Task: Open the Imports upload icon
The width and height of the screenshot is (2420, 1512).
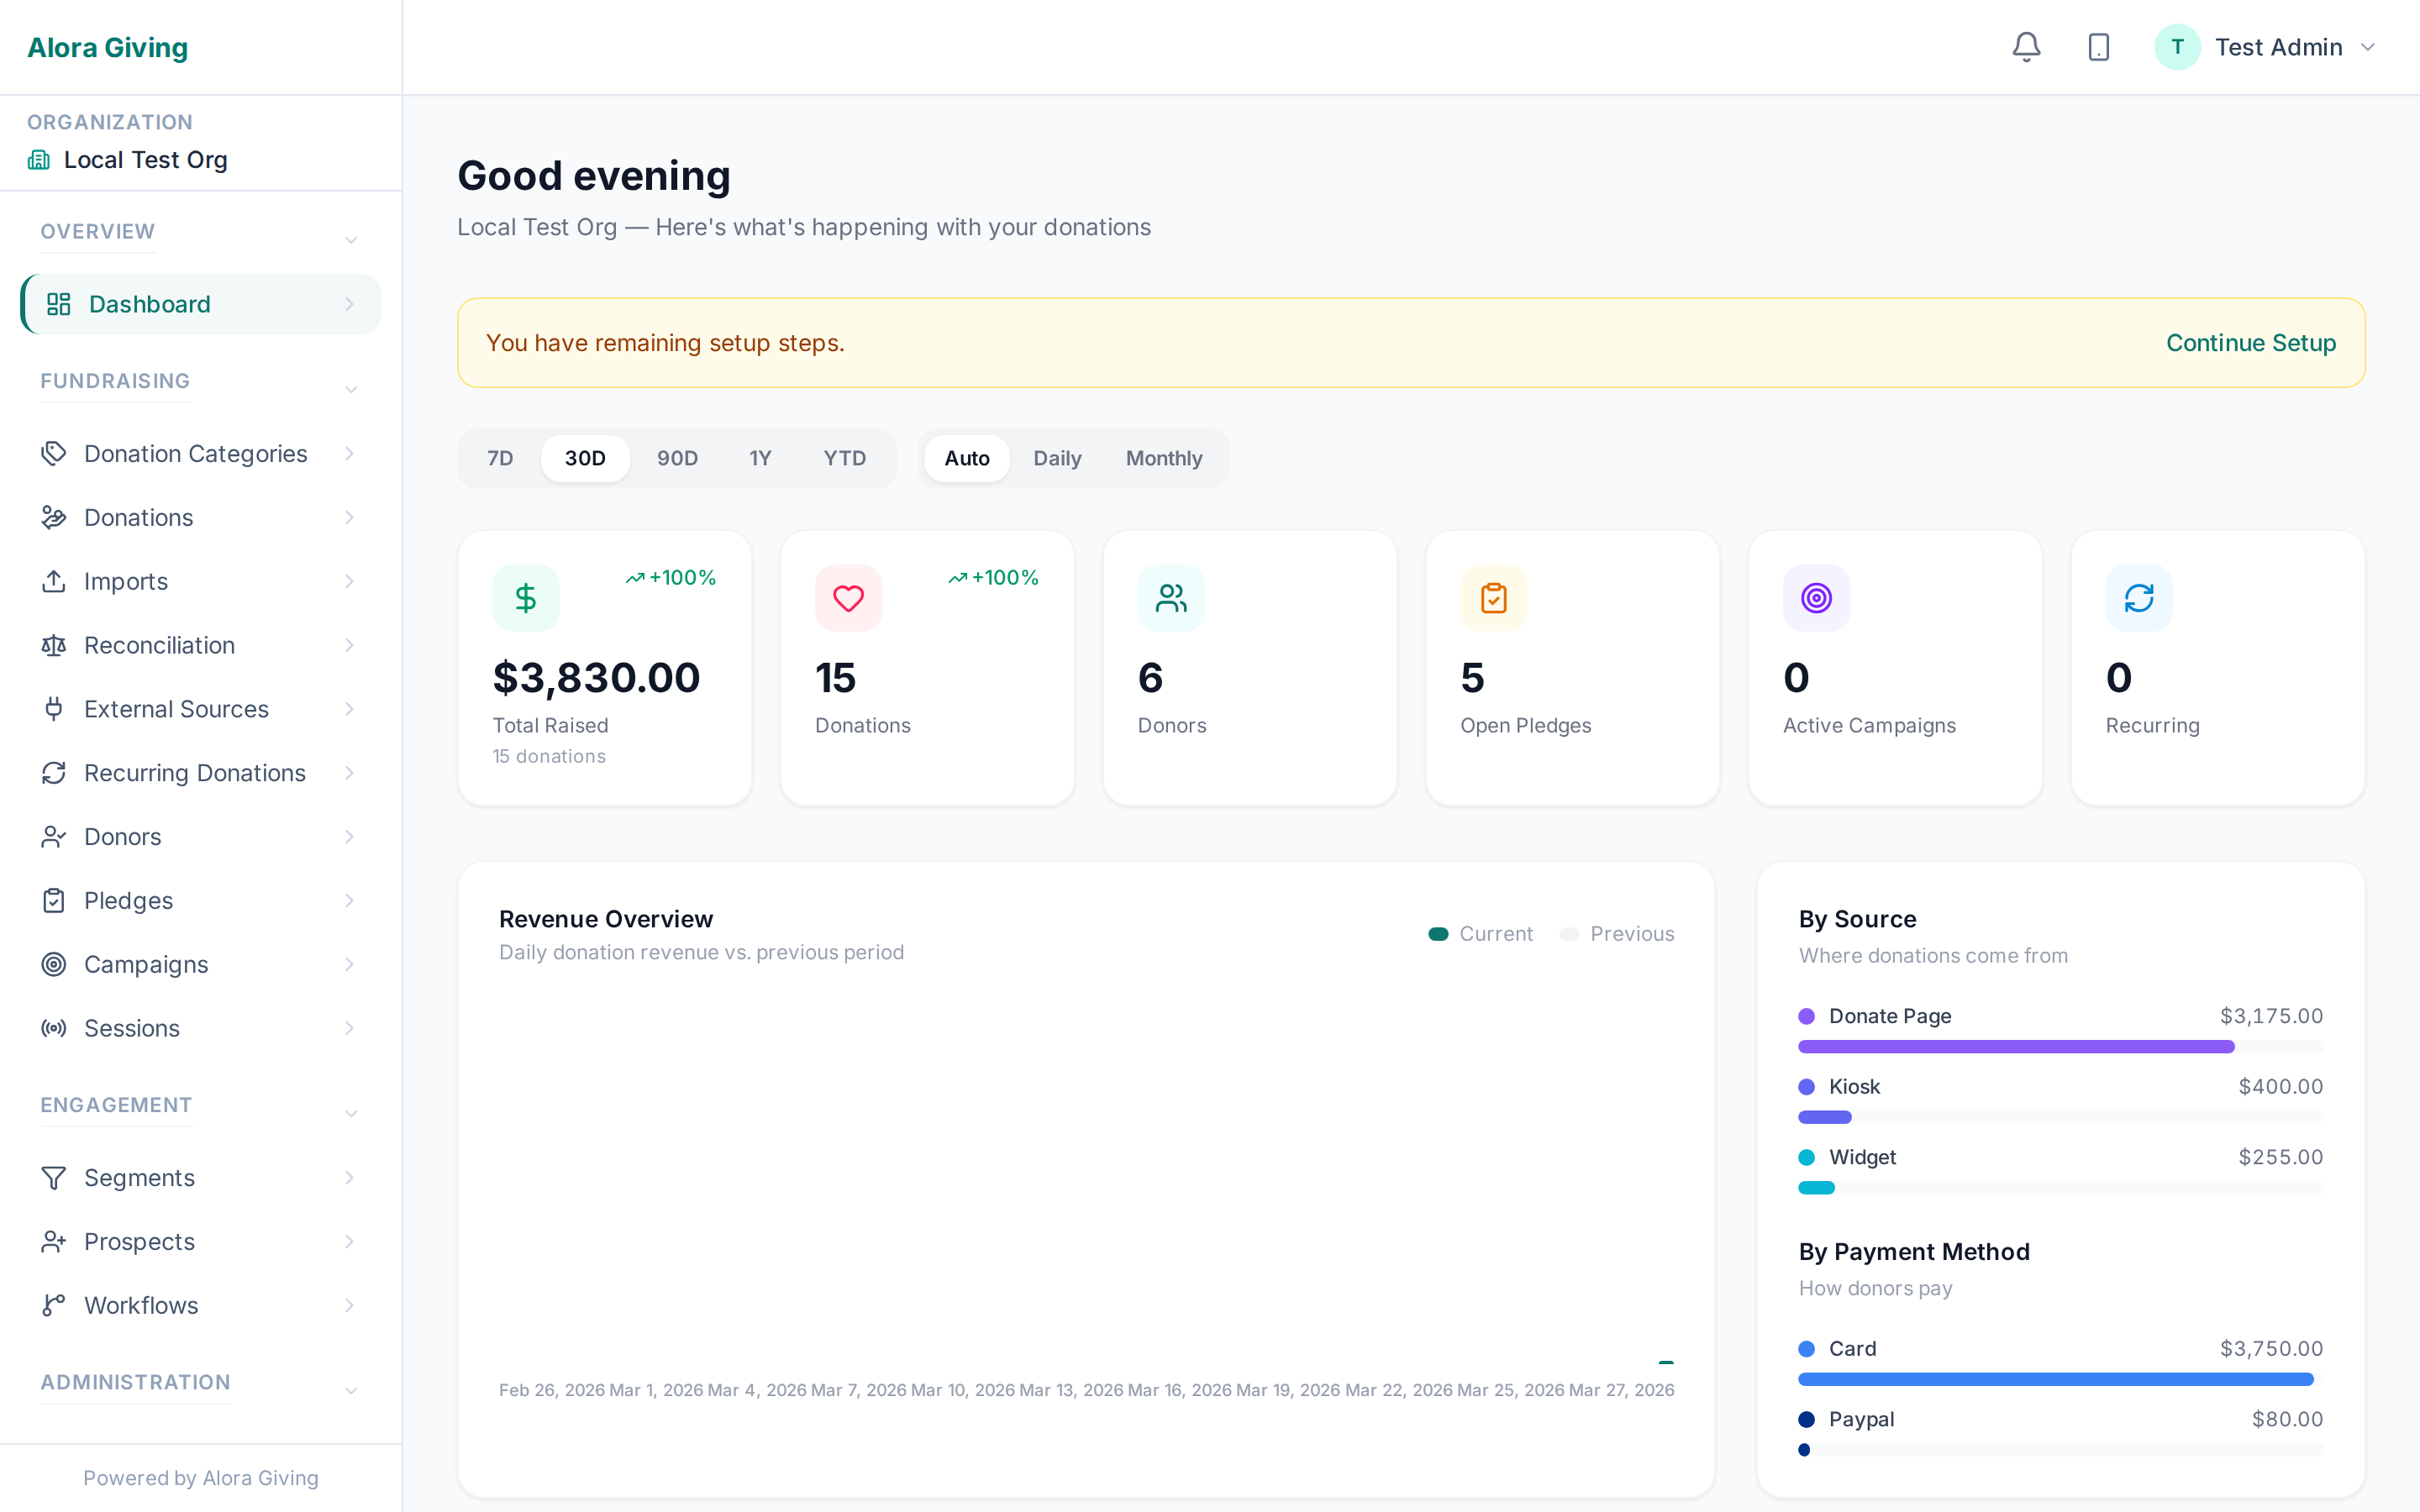Action: 55,581
